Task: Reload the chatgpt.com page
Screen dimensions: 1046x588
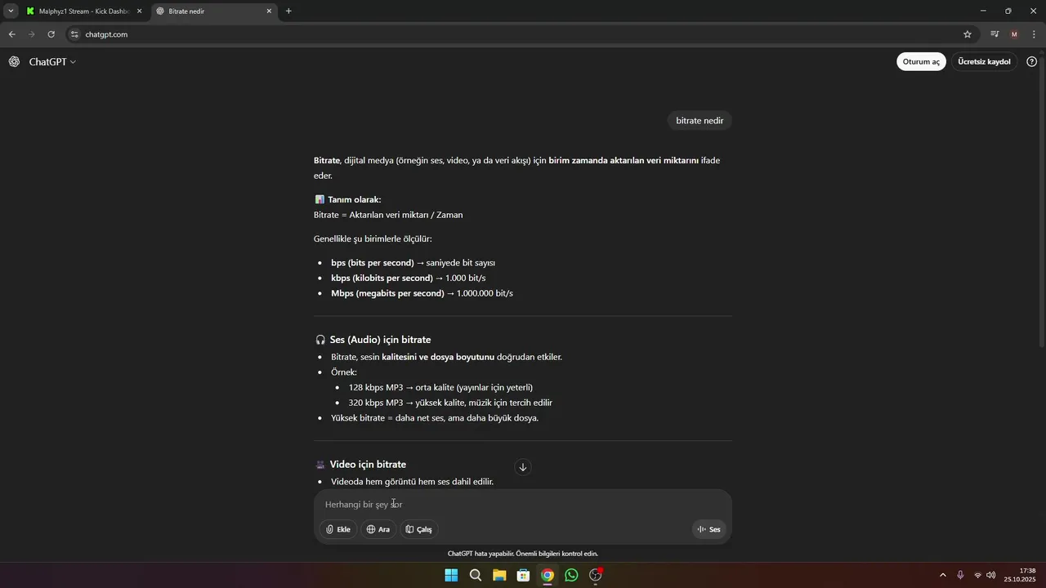Action: [x=51, y=34]
